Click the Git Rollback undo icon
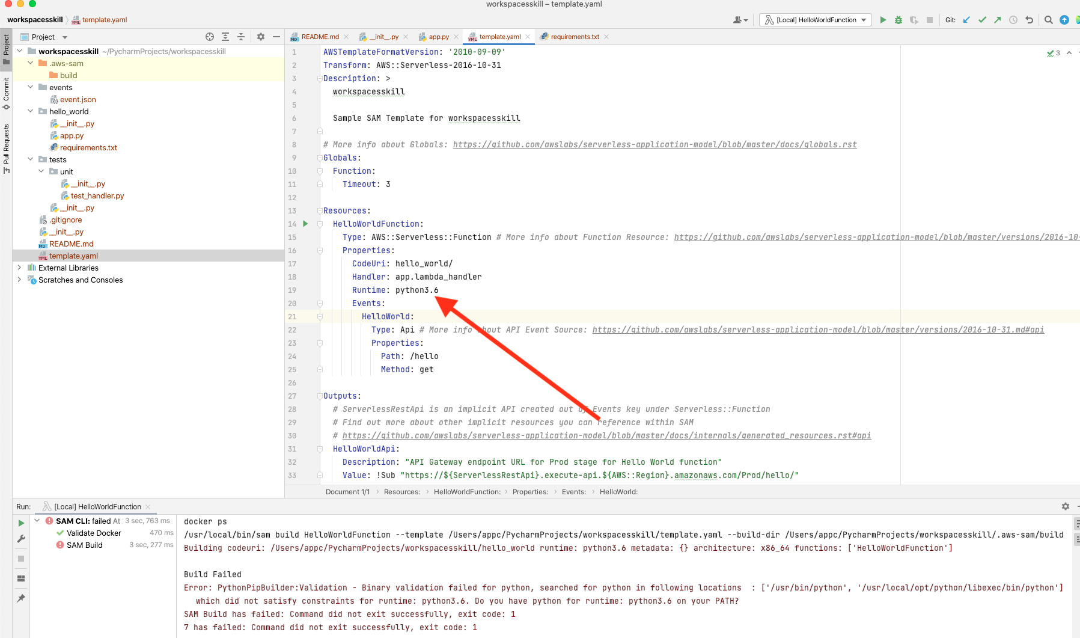 click(x=1029, y=20)
